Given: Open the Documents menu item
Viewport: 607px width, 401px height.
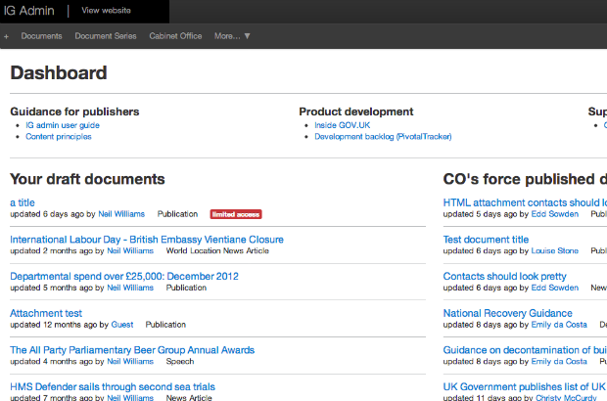Looking at the screenshot, I should click(x=41, y=36).
